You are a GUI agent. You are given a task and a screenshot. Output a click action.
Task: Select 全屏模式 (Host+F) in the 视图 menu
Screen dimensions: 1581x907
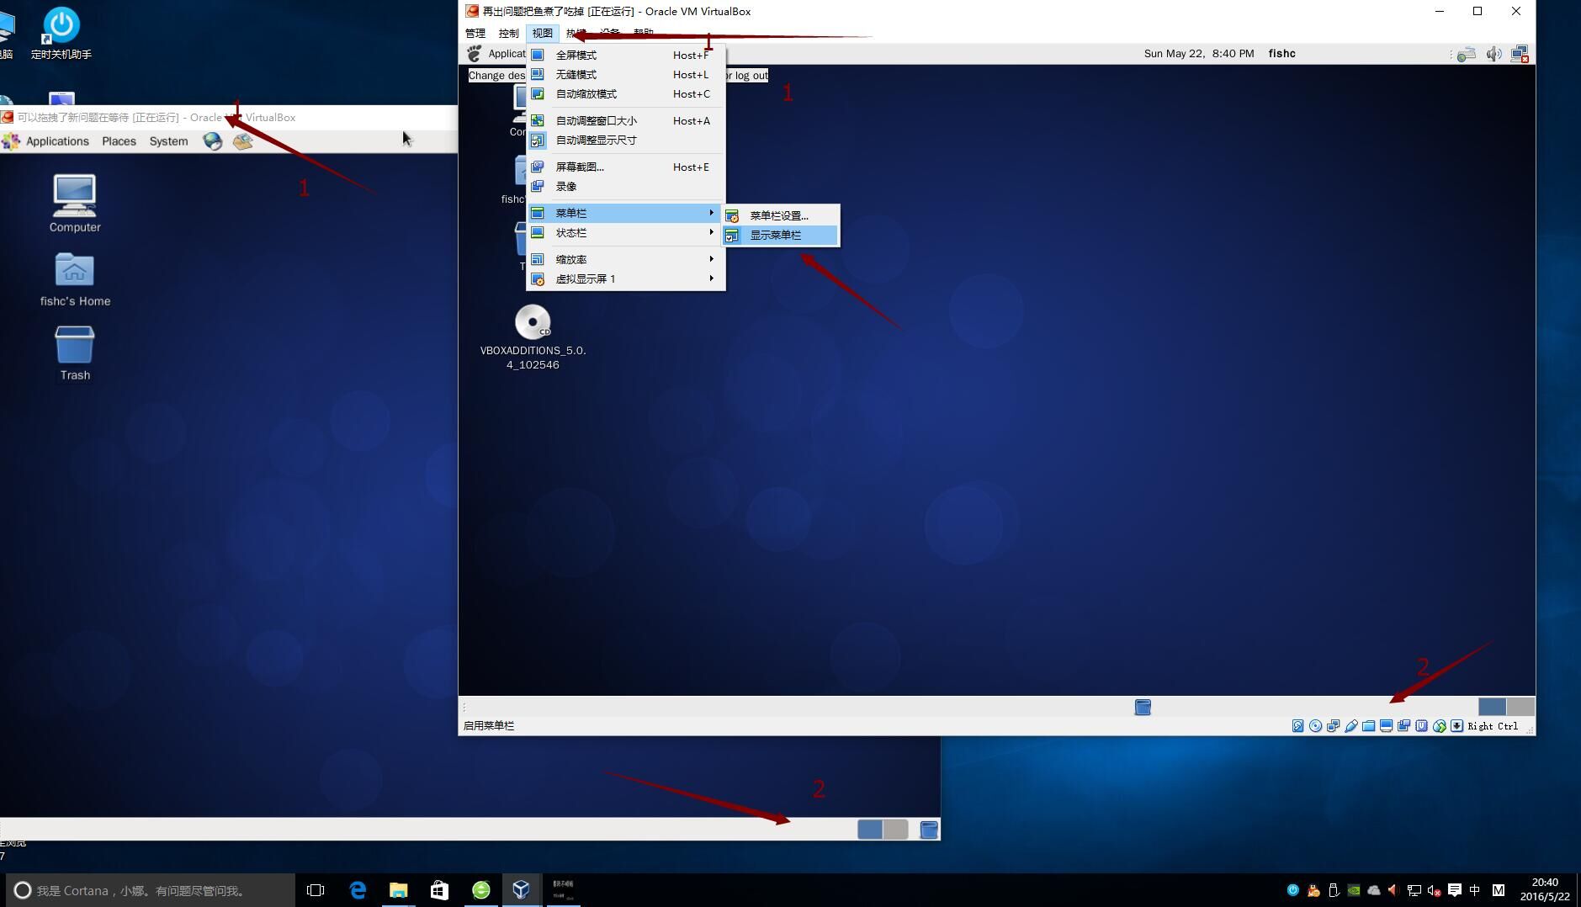pyautogui.click(x=626, y=55)
